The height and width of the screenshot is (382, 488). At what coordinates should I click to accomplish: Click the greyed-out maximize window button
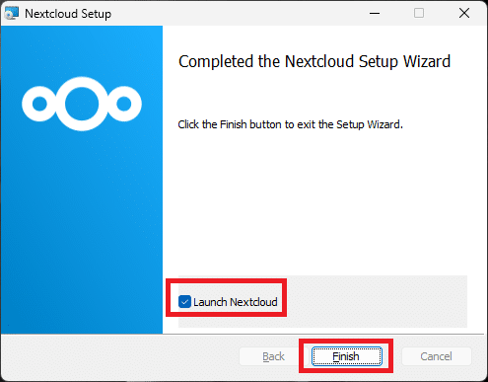pyautogui.click(x=419, y=13)
